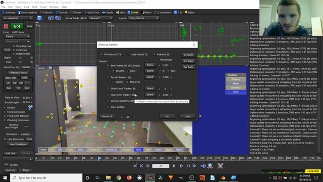
Task: Open the Coordinates room
Action: [x=163, y=12]
